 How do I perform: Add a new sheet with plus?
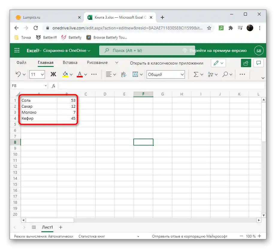(x=61, y=227)
